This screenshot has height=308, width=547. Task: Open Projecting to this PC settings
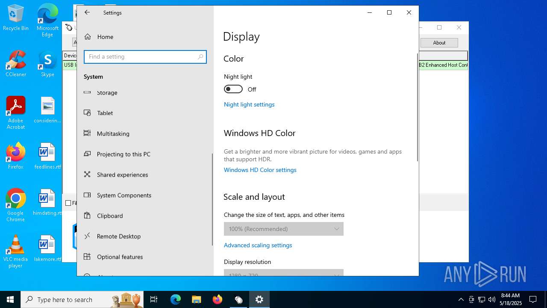[x=145, y=154]
